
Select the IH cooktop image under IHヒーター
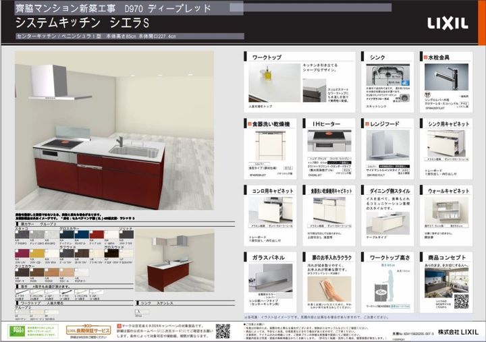click(331, 141)
